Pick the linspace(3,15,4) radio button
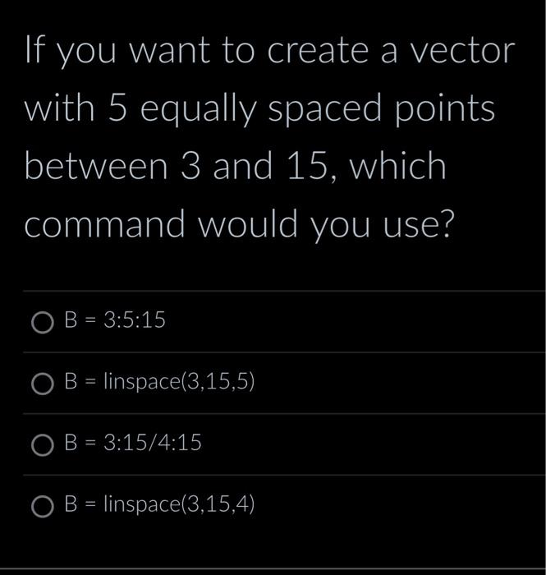Screen dimensions: 546x575 (x=43, y=507)
